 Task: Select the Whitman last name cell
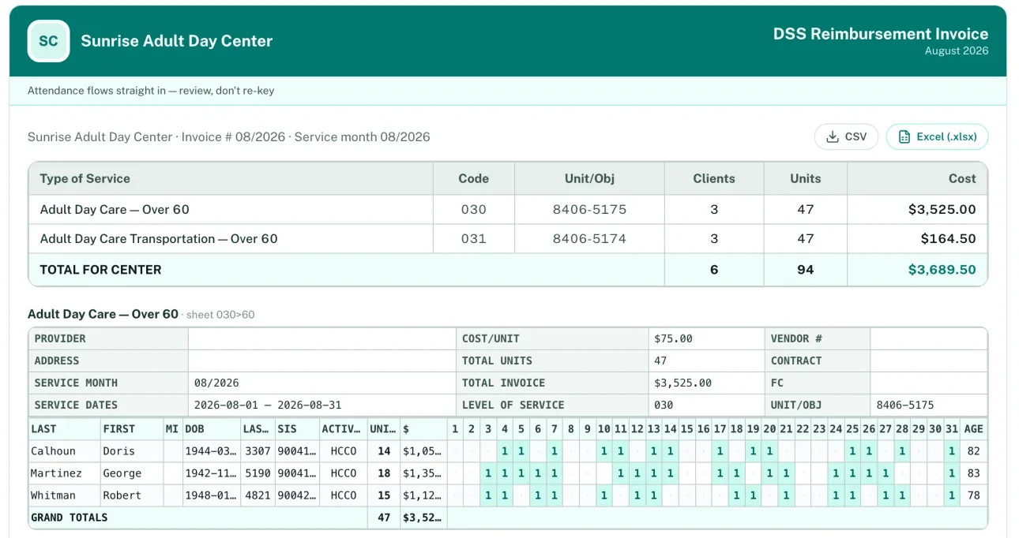(63, 495)
